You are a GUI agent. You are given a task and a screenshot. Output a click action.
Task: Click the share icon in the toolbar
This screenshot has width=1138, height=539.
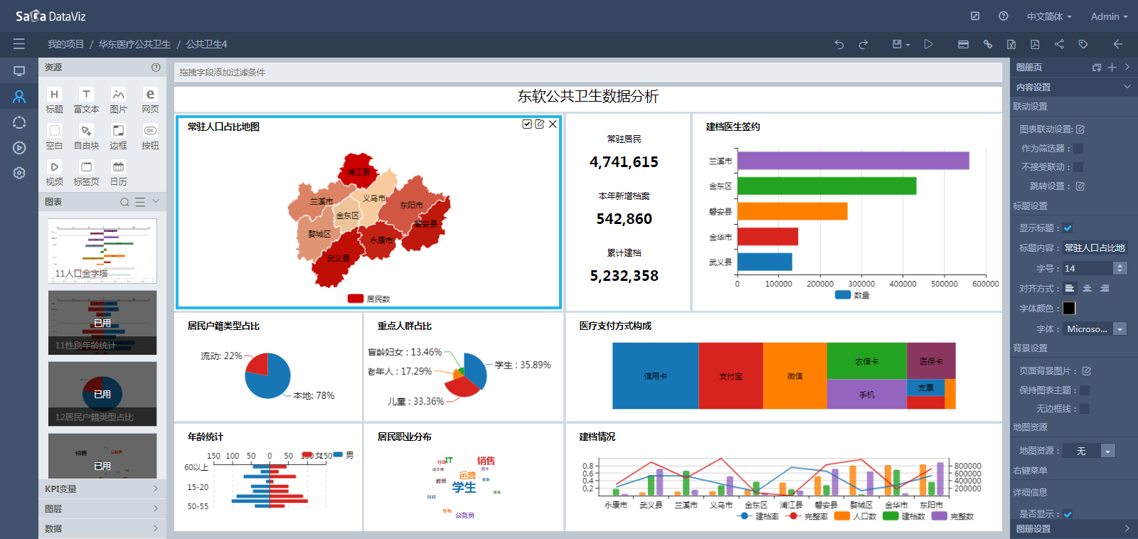click(1059, 44)
